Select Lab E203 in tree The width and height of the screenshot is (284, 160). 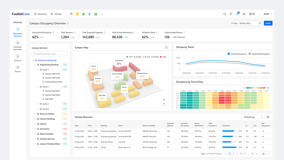pos(49,99)
